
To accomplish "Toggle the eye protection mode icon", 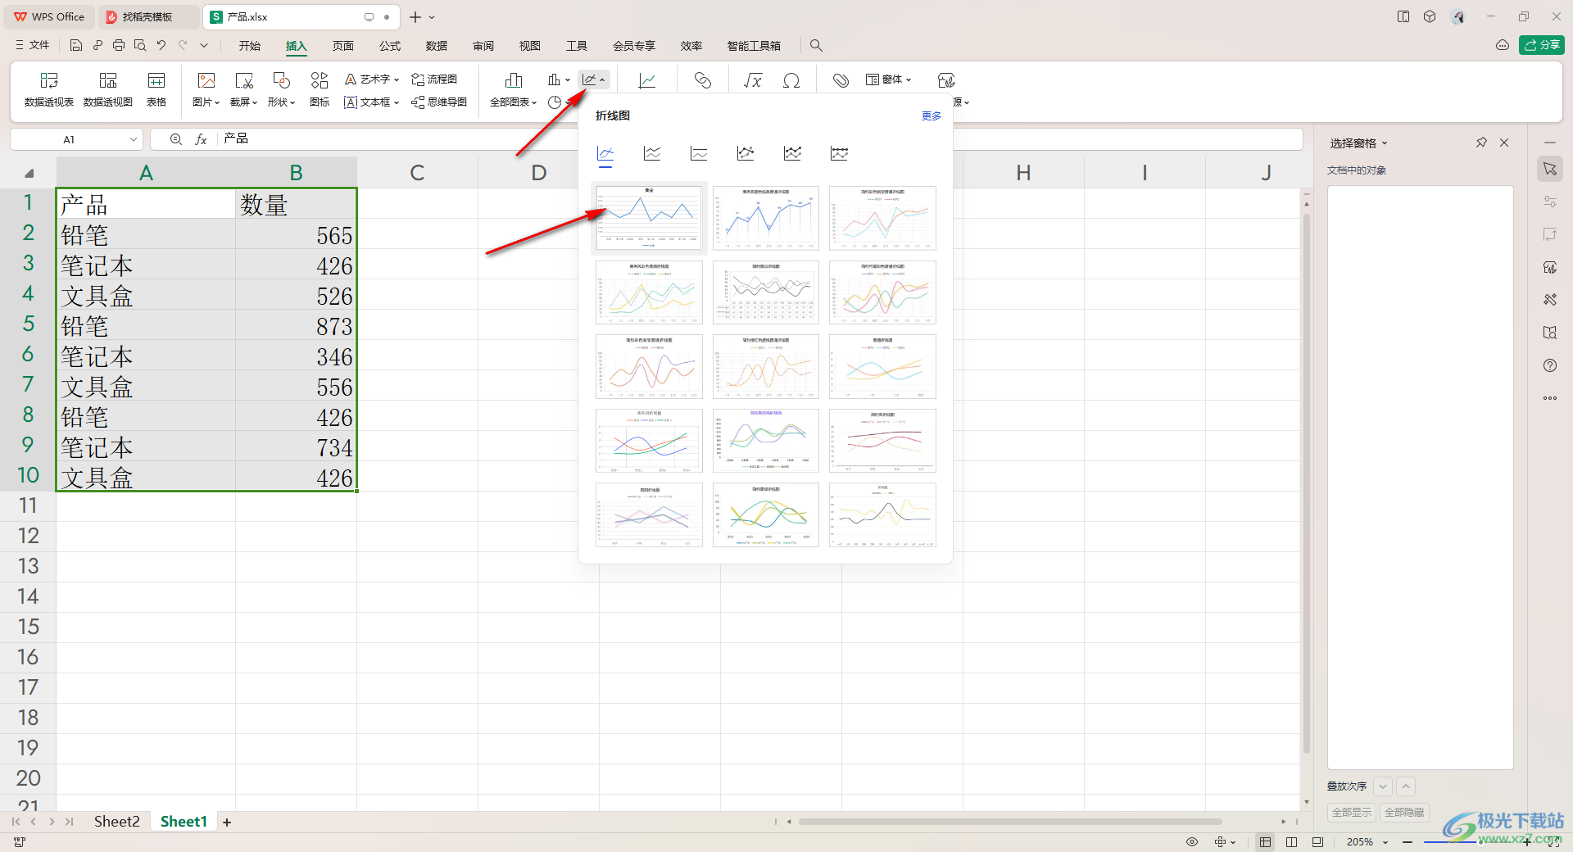I will click(x=1192, y=841).
